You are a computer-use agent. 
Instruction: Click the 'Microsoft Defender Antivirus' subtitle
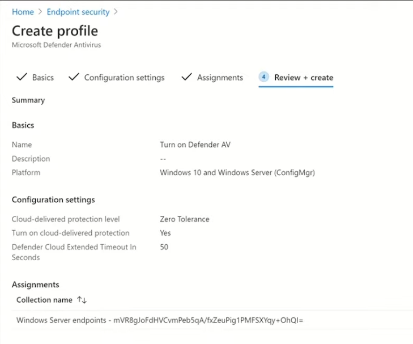56,45
